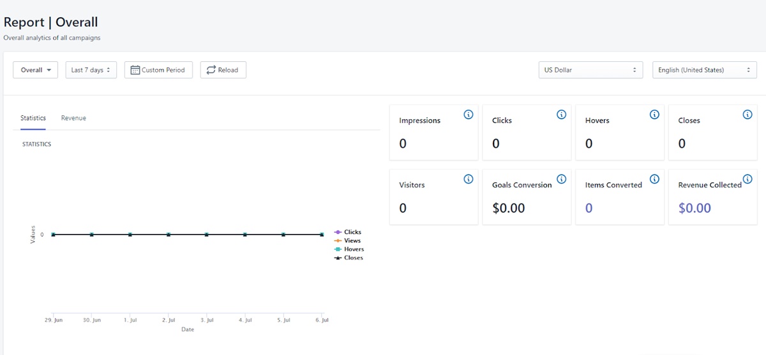Open the Goals Conversion info icon
This screenshot has width=766, height=355.
[x=561, y=179]
